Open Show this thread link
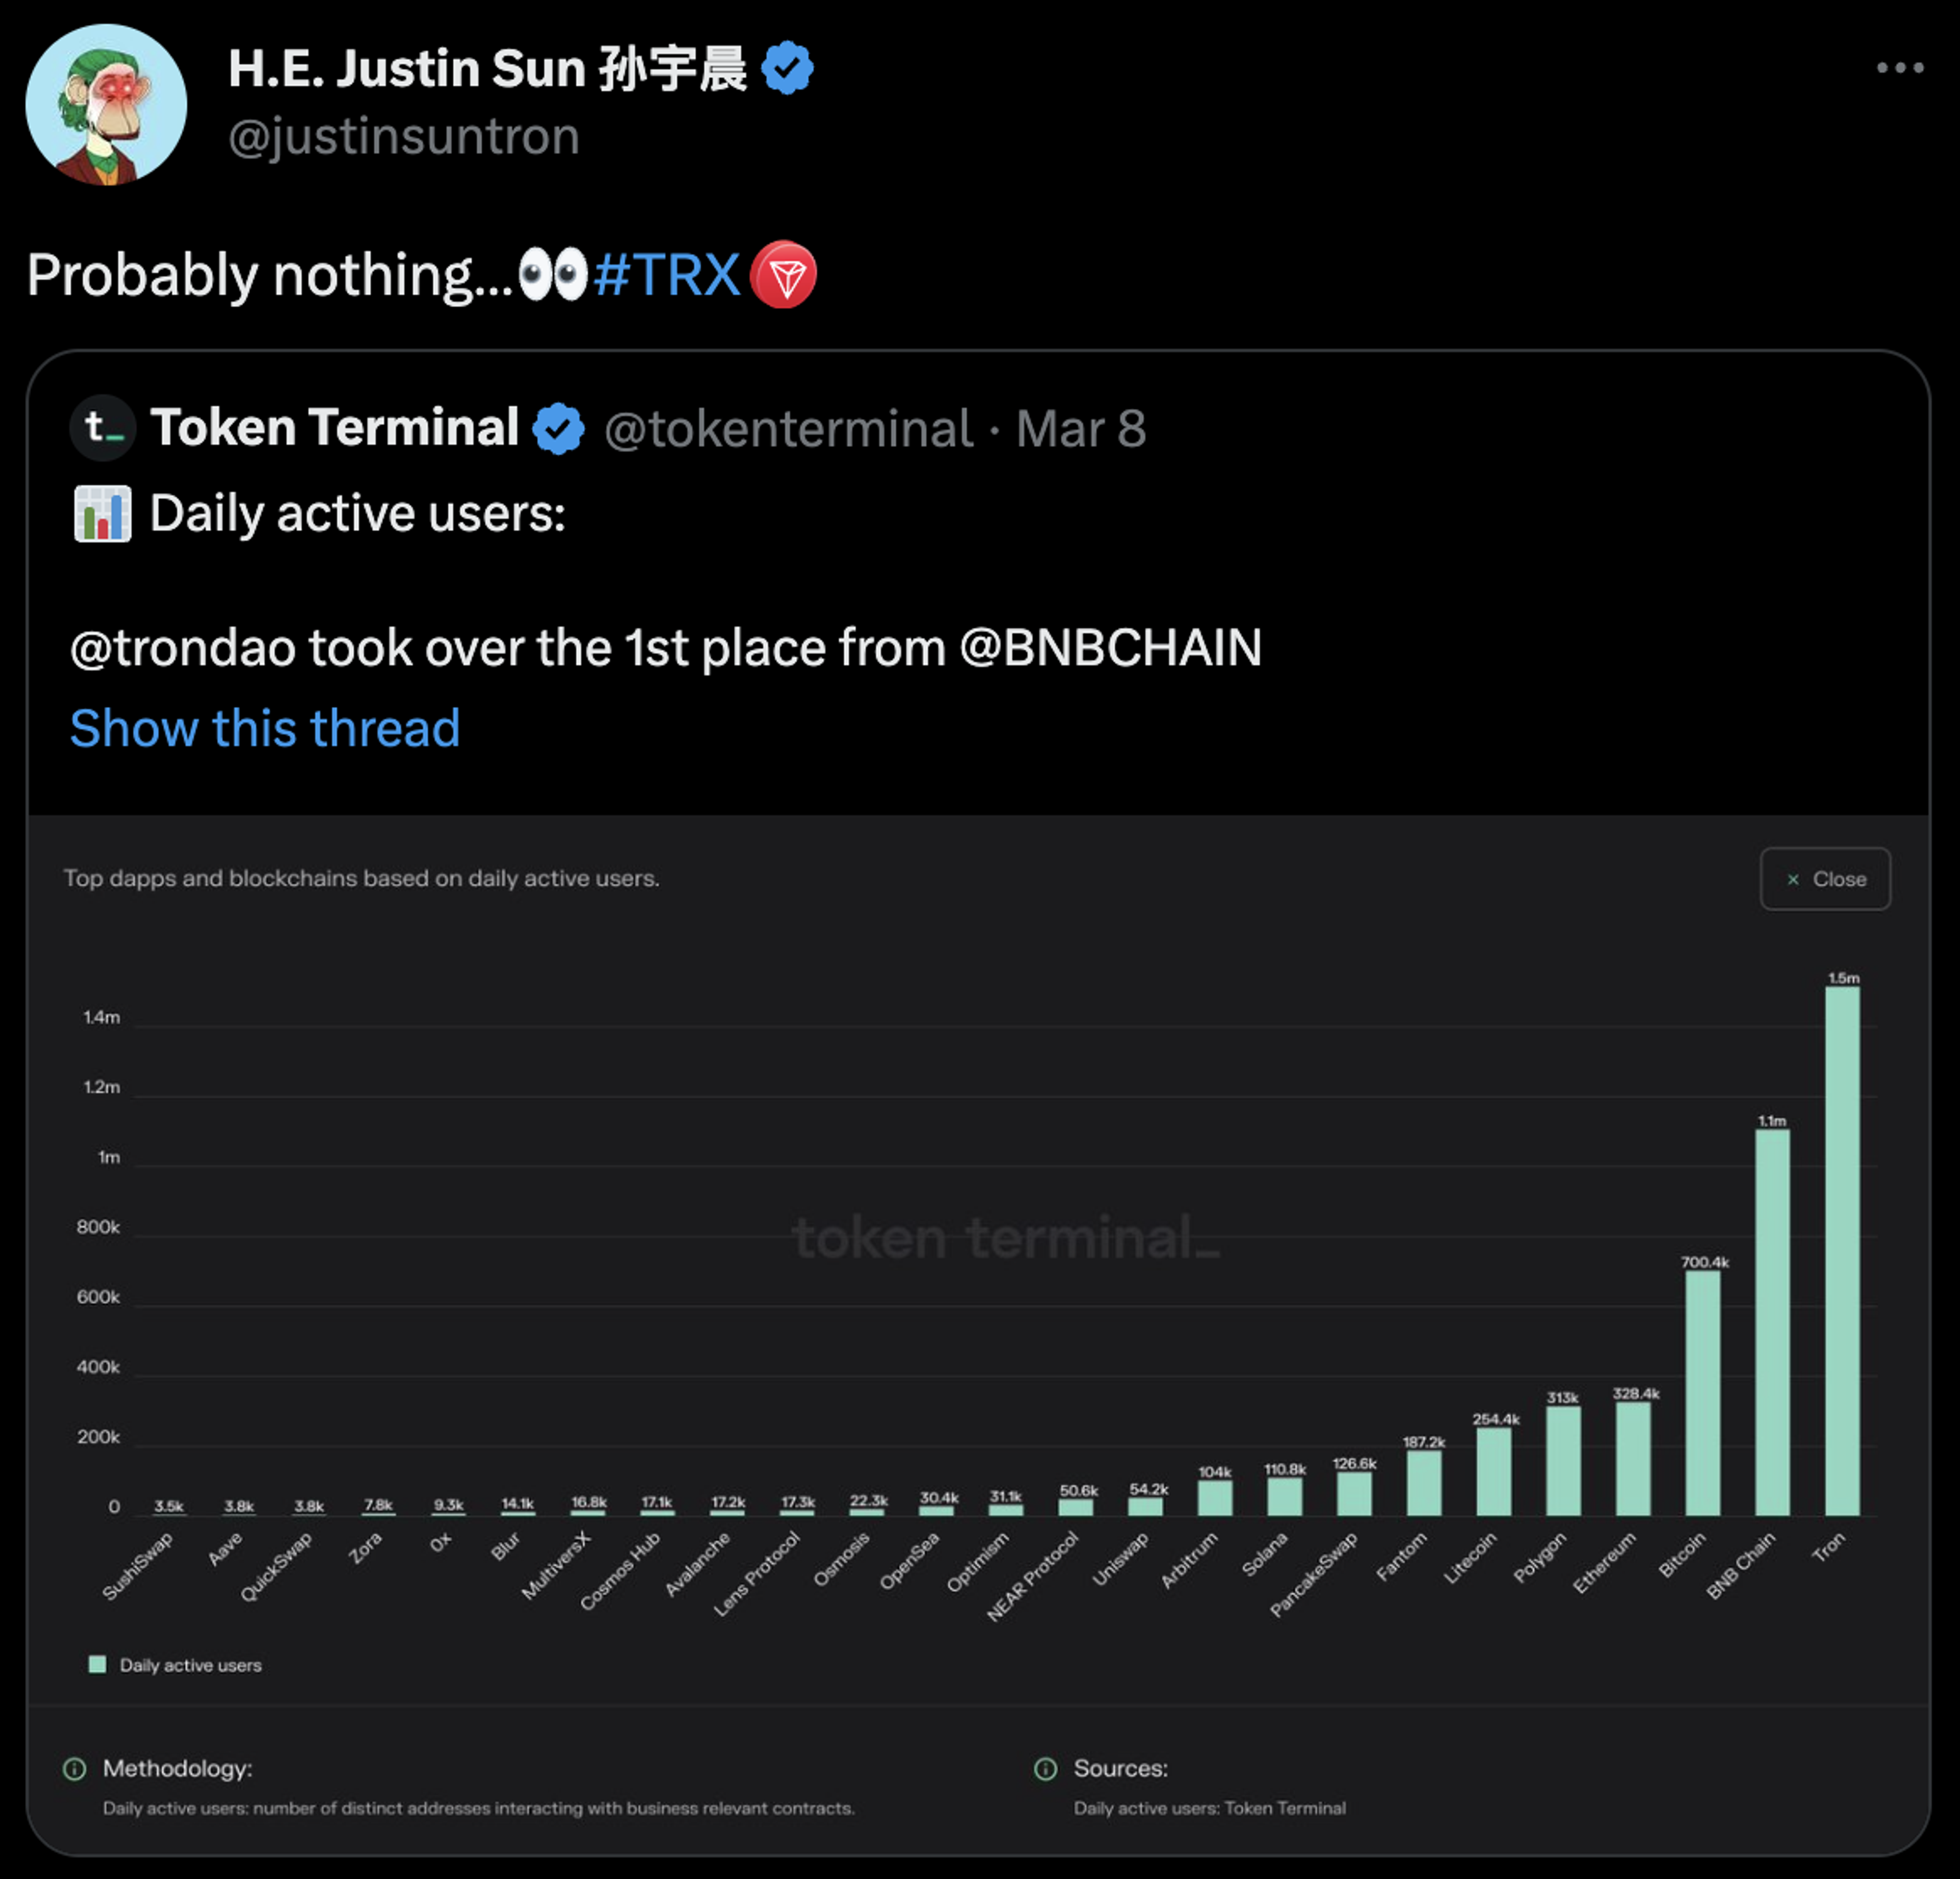 point(265,727)
